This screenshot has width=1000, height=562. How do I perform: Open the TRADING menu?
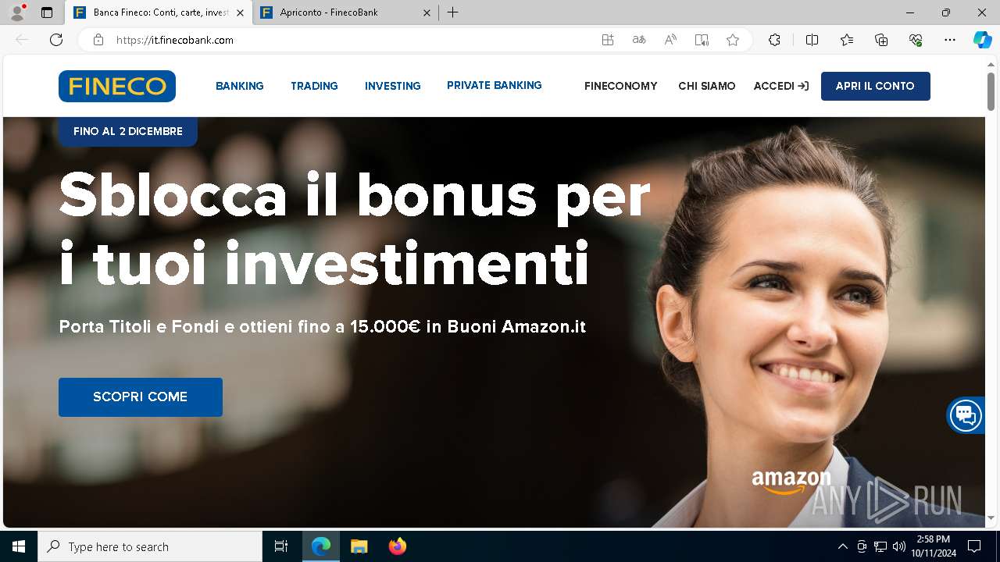(x=314, y=86)
